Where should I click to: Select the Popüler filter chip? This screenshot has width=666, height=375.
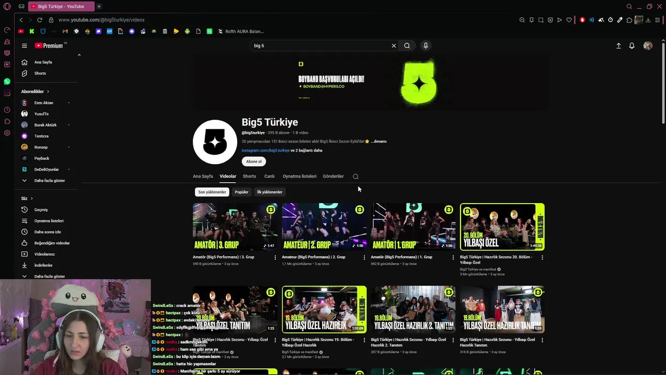[241, 192]
